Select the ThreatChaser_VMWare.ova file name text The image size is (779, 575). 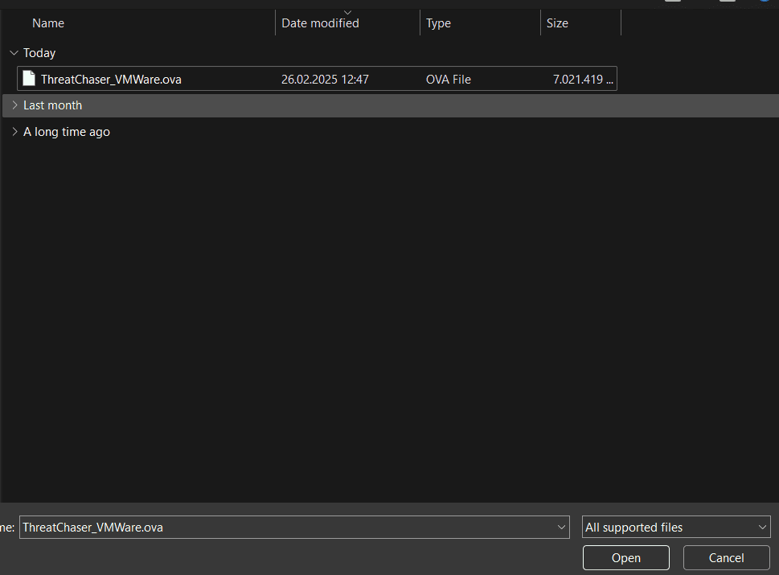click(111, 79)
